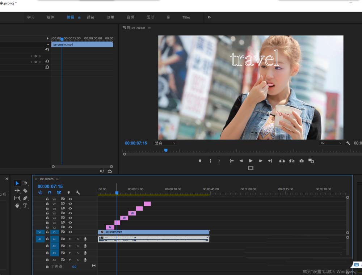Click the Export Frame camera icon
This screenshot has height=275, width=362.
[x=301, y=161]
